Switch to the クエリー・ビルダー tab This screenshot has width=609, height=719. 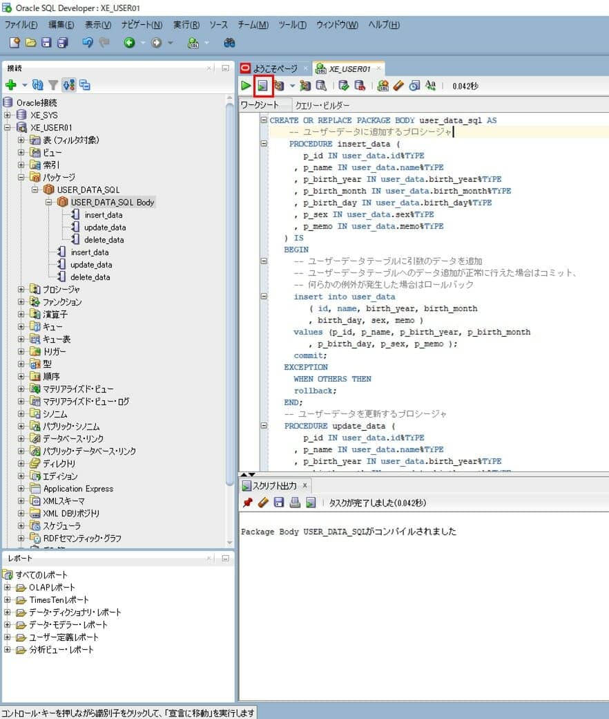[322, 106]
